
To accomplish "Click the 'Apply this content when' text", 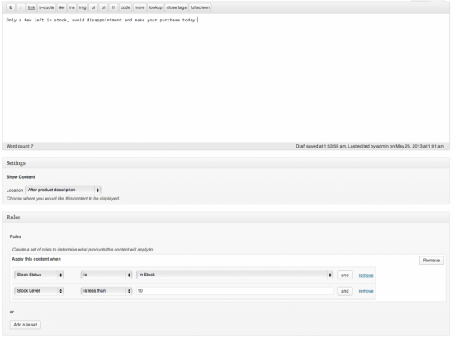I will pyautogui.click(x=36, y=259).
